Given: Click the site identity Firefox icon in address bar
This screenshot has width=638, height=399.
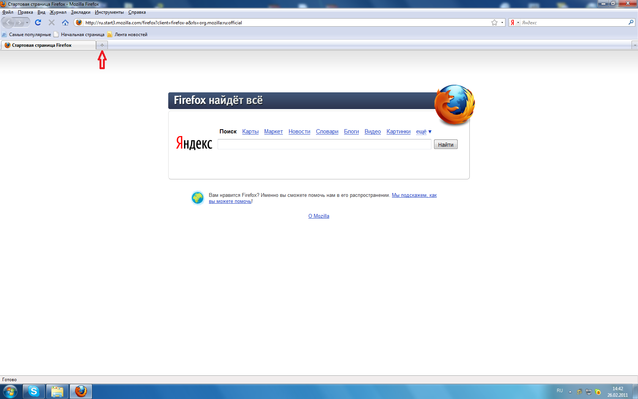Looking at the screenshot, I should point(79,22).
